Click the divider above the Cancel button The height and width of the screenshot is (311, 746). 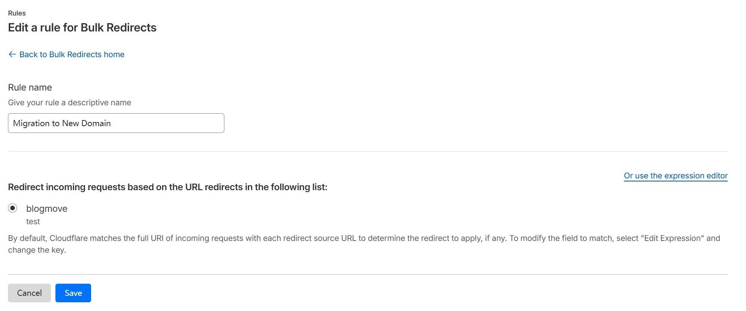pyautogui.click(x=367, y=274)
